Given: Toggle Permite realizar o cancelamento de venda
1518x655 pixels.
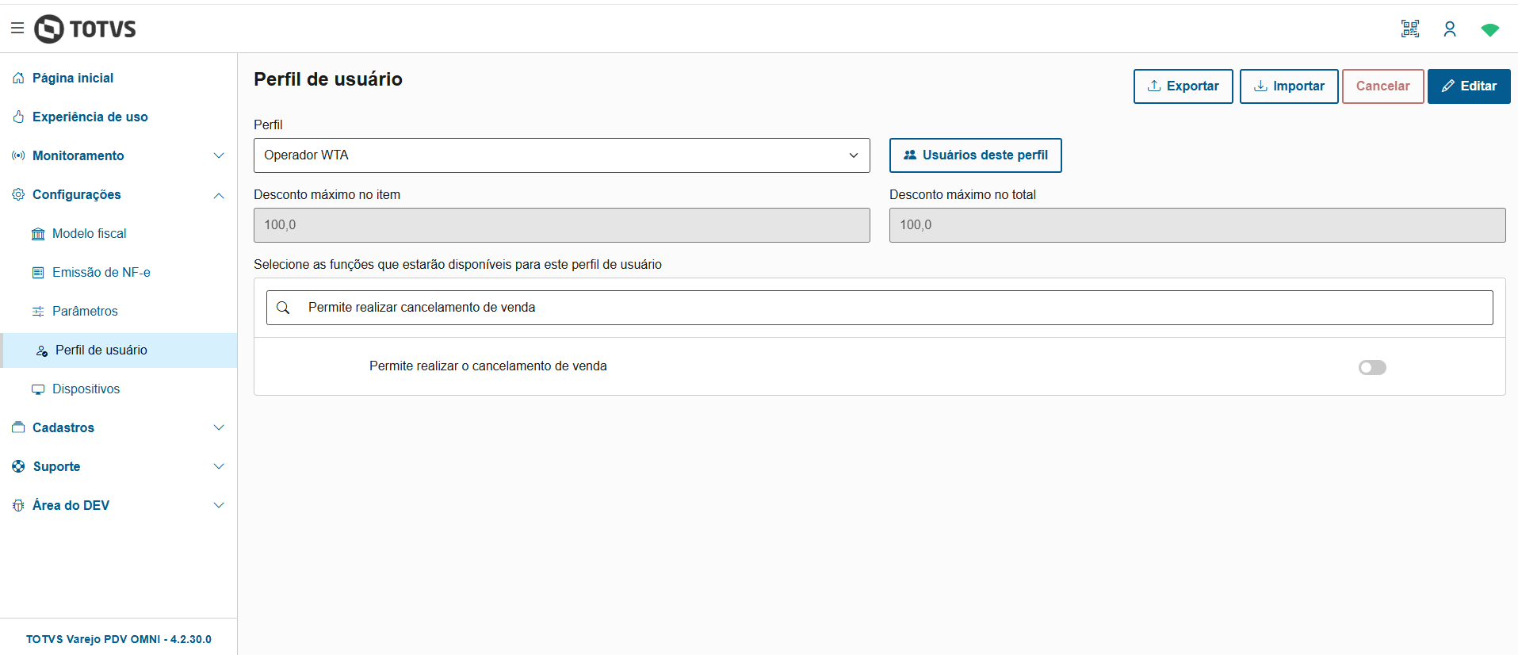Looking at the screenshot, I should (1371, 367).
